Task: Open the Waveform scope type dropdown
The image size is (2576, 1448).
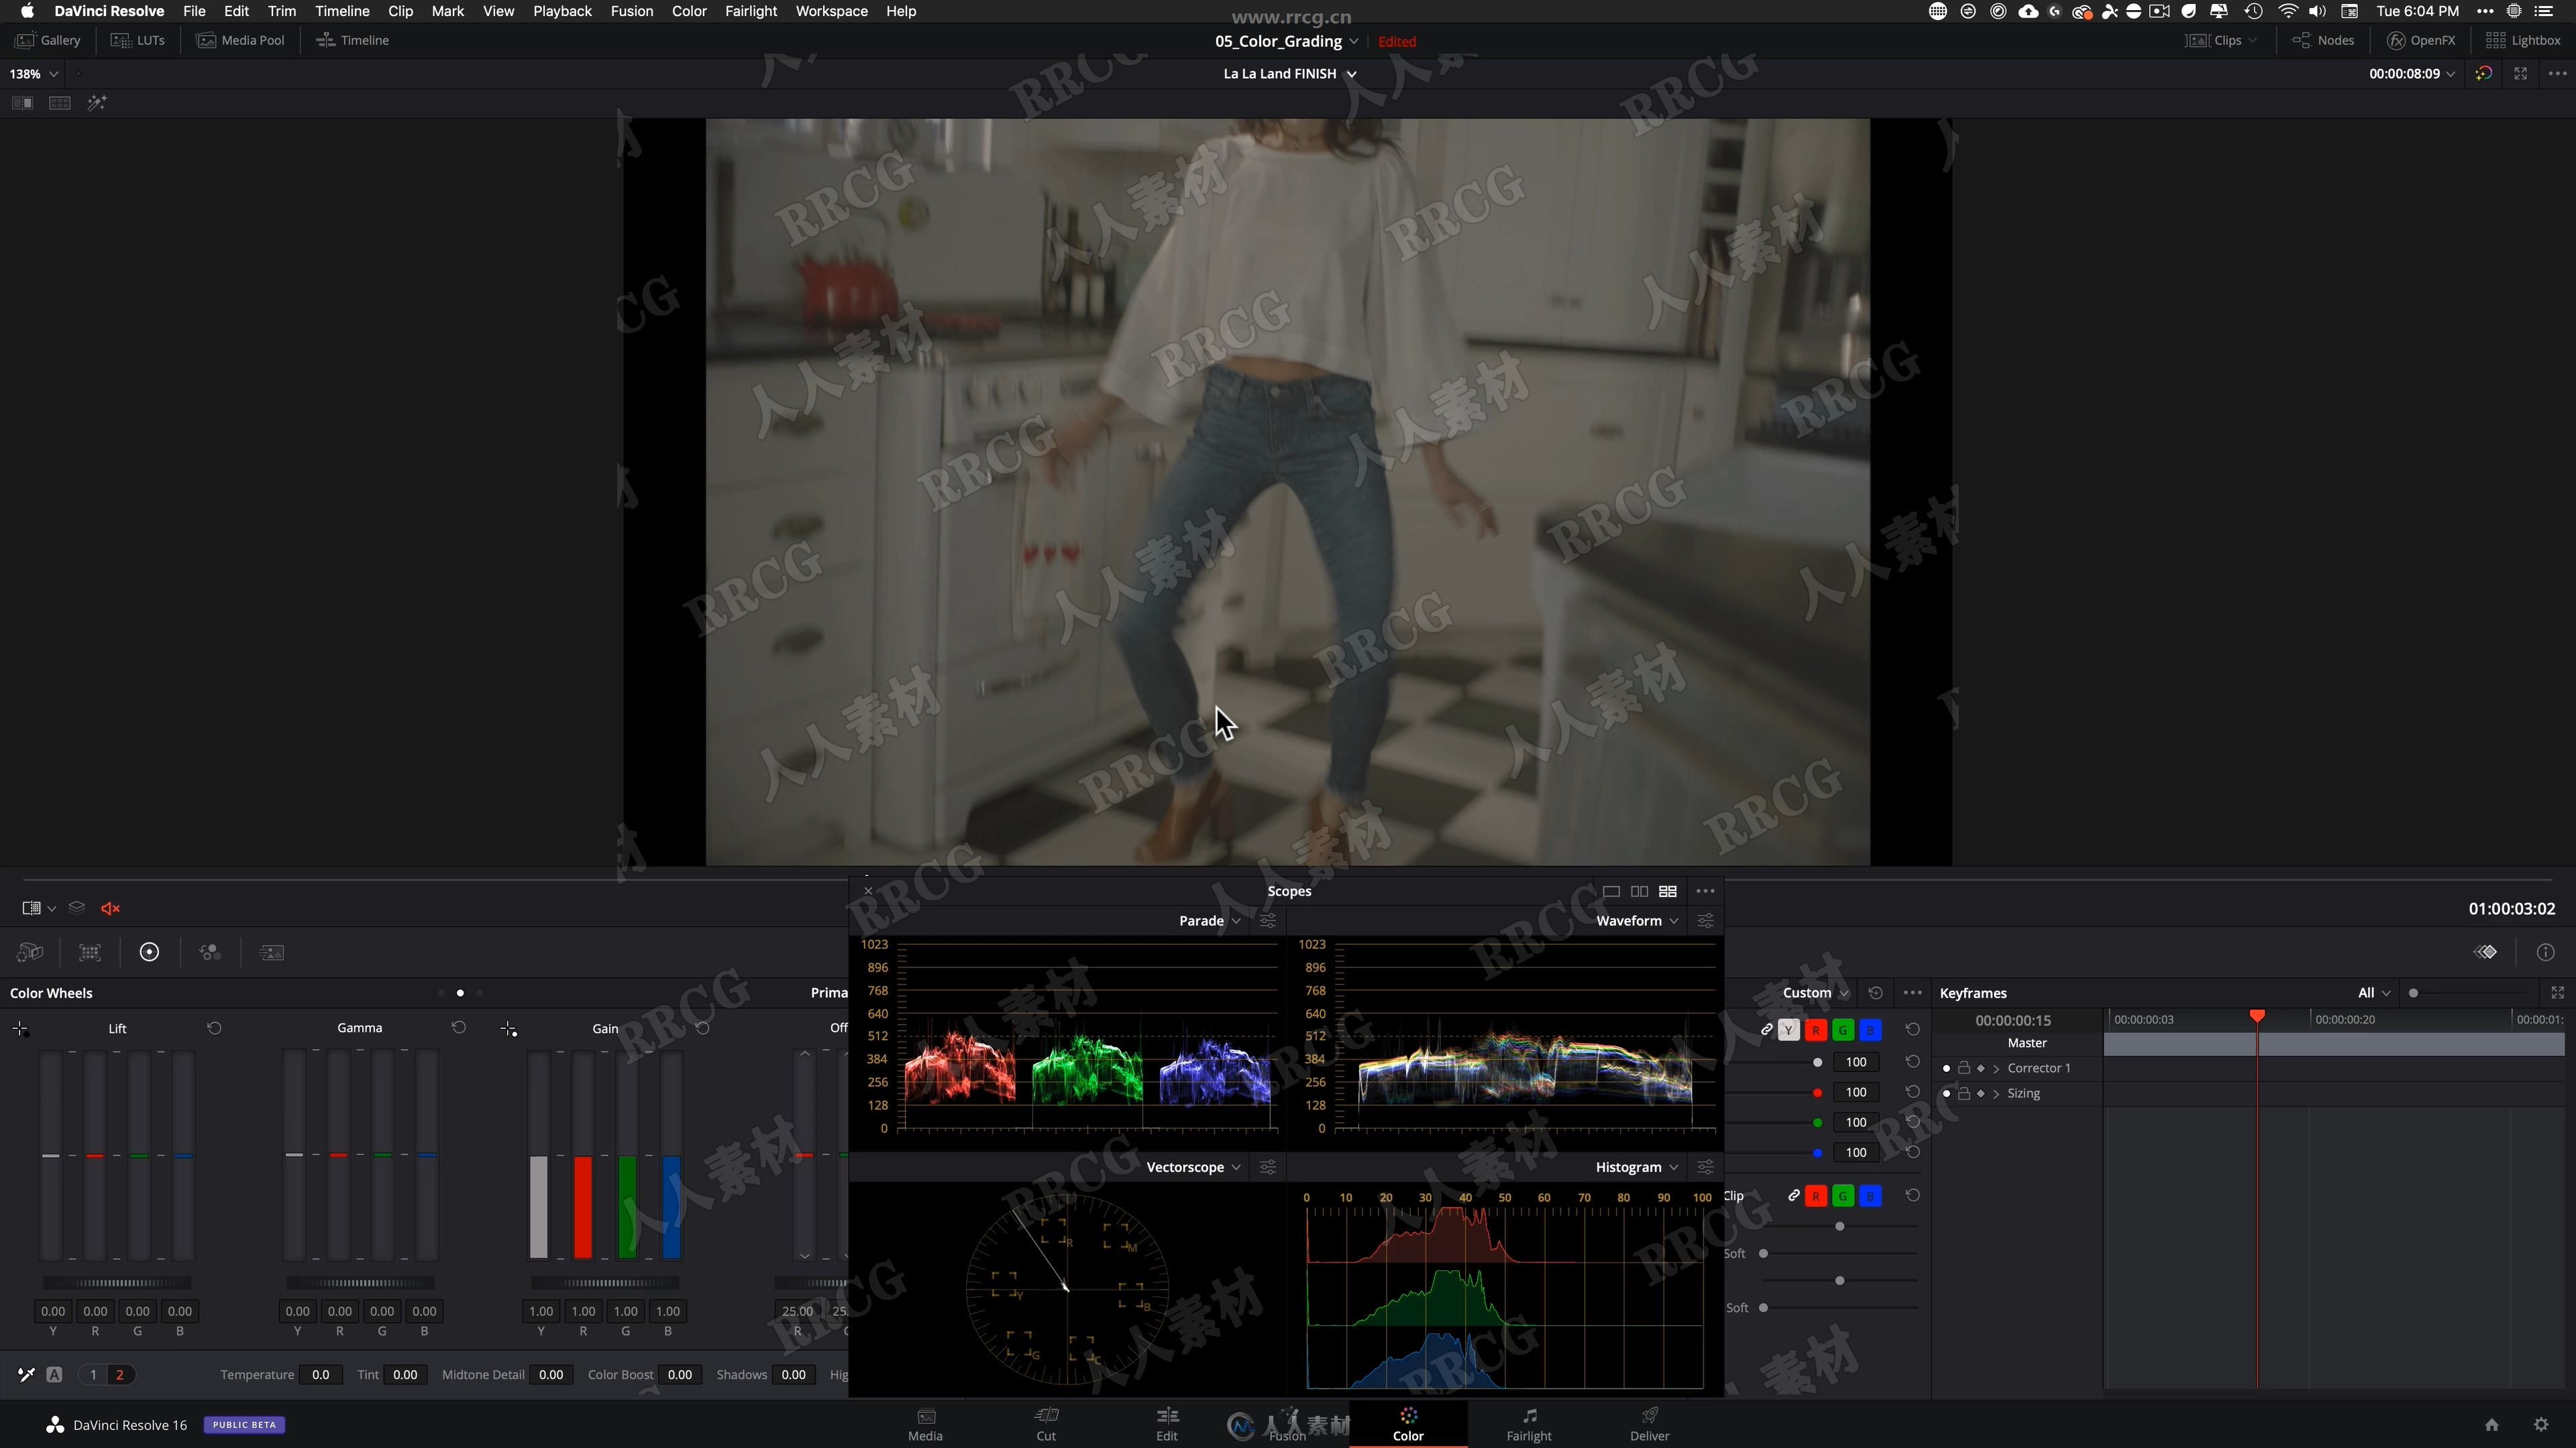Action: click(1637, 920)
